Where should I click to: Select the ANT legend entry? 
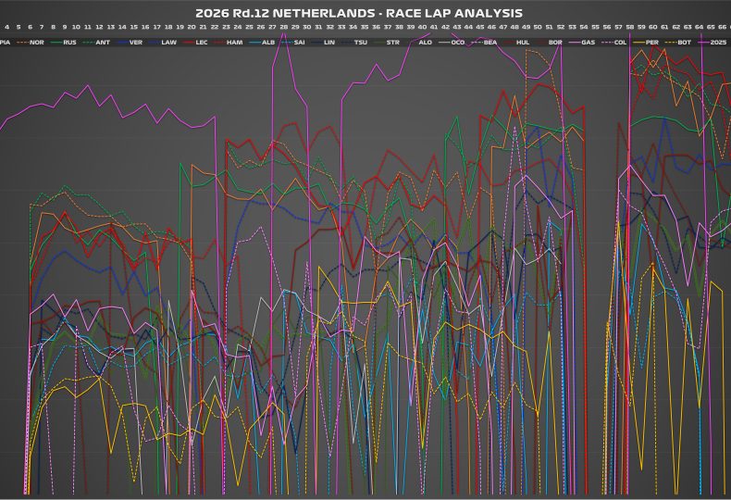point(96,43)
